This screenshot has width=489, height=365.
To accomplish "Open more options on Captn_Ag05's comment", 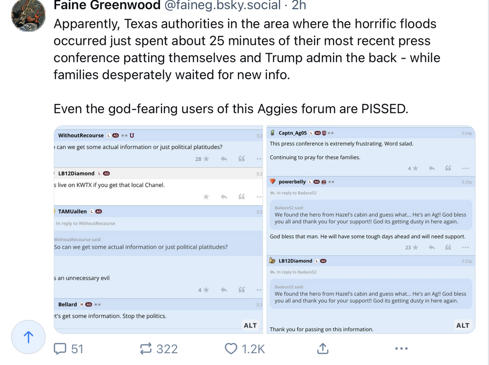I will click(465, 168).
